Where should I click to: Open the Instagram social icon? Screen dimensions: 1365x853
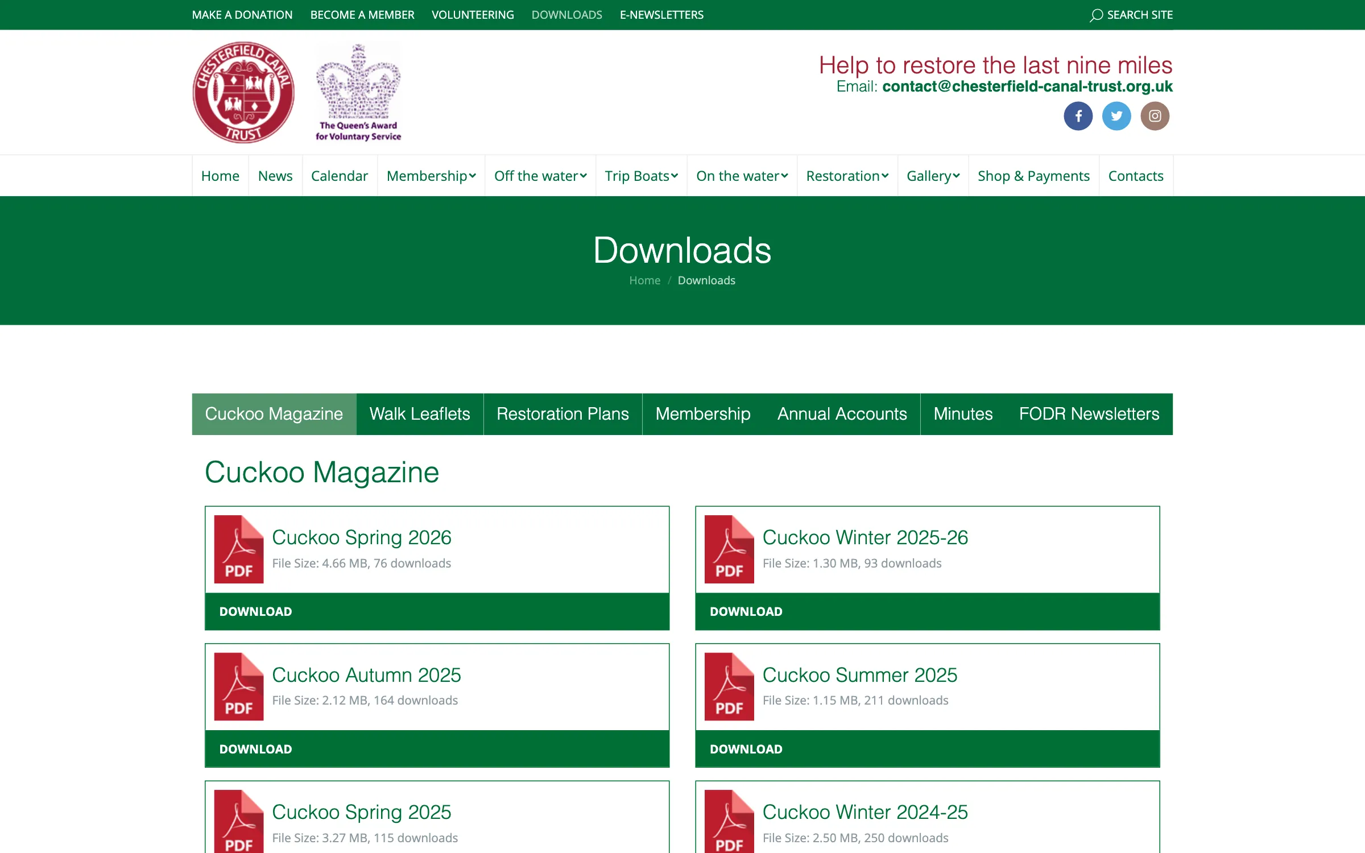click(x=1155, y=116)
